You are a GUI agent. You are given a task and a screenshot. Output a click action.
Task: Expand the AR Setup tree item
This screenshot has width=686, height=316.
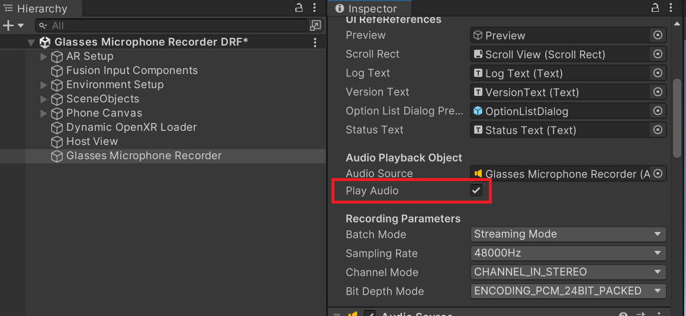(x=43, y=57)
